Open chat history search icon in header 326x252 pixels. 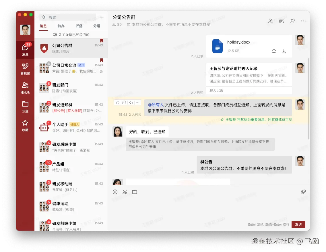(281, 21)
